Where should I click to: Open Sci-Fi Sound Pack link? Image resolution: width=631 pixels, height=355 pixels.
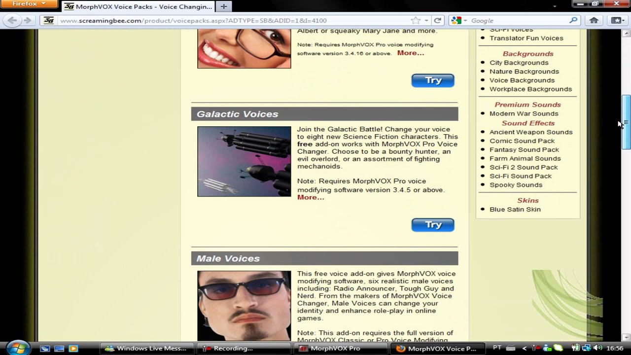[521, 176]
